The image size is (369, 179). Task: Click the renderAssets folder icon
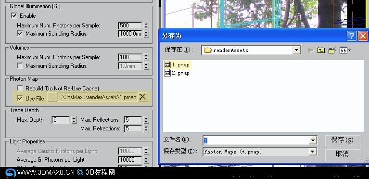pos(207,50)
